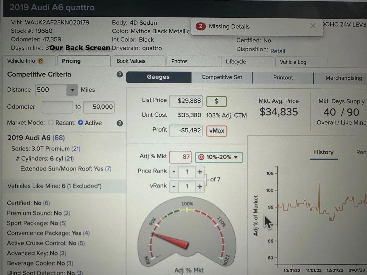Click the green dollar sign pricing icon
Viewport: 367px width, 275px height.
(x=216, y=101)
